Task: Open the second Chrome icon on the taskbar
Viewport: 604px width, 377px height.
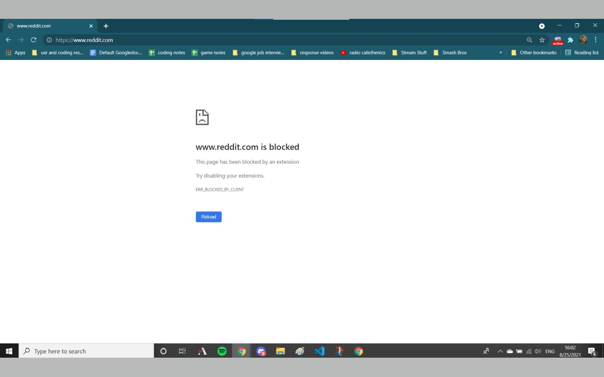Action: pos(359,351)
